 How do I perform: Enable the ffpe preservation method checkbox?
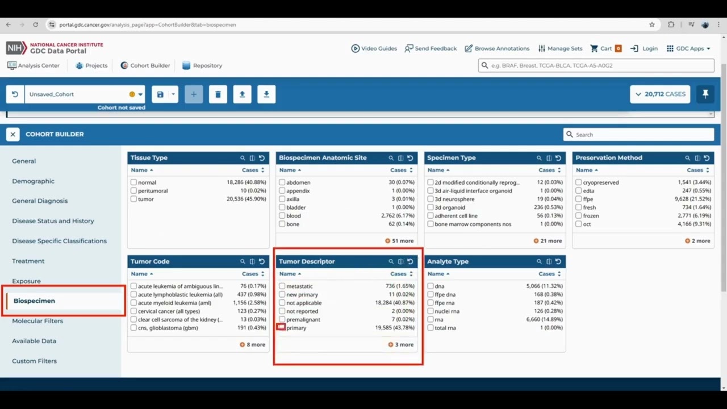pos(578,199)
